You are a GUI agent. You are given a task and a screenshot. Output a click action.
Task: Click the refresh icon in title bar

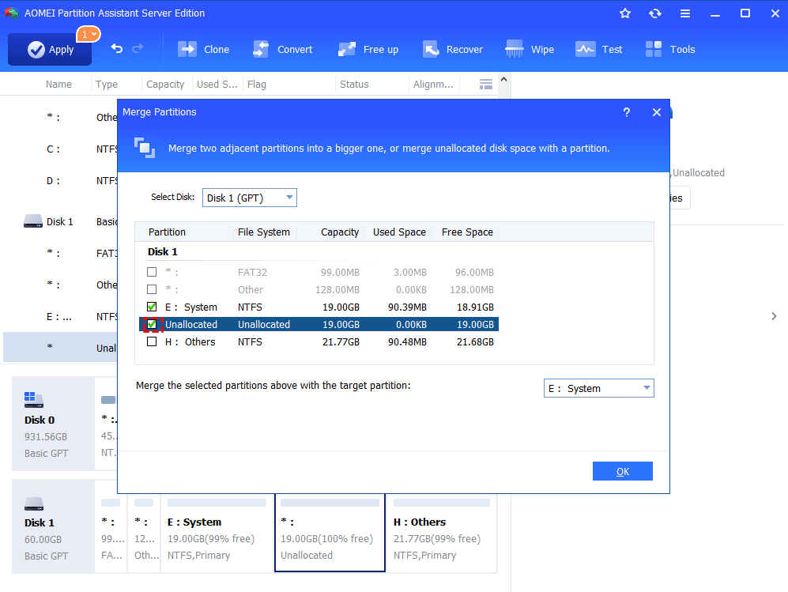point(655,13)
